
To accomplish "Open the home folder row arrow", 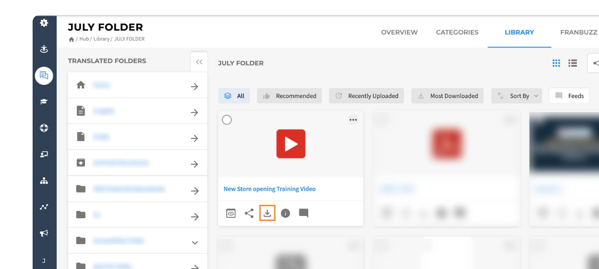I will tap(194, 87).
